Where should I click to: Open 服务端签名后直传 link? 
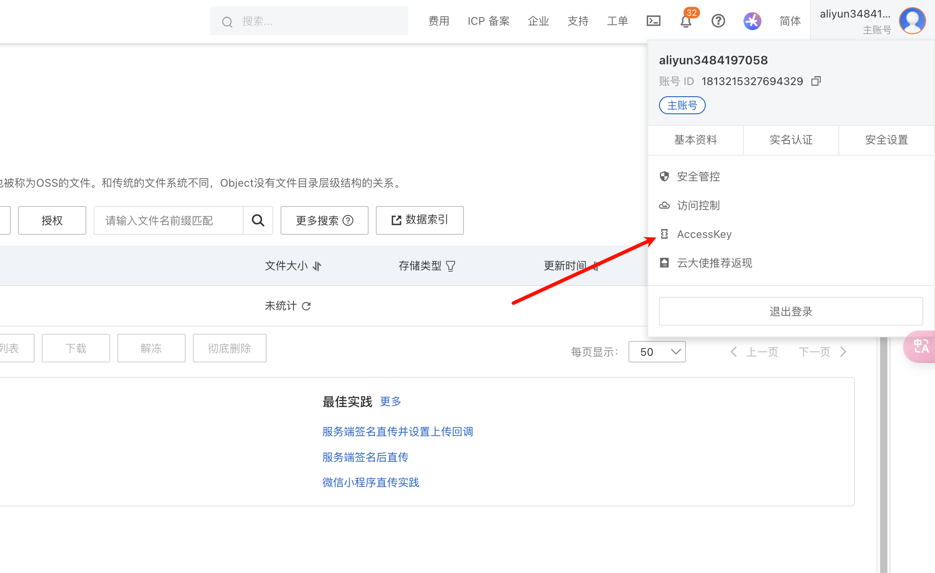tap(365, 457)
